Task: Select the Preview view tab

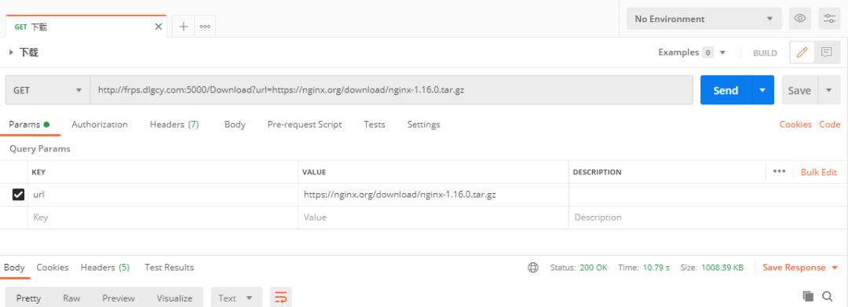Action: (119, 298)
